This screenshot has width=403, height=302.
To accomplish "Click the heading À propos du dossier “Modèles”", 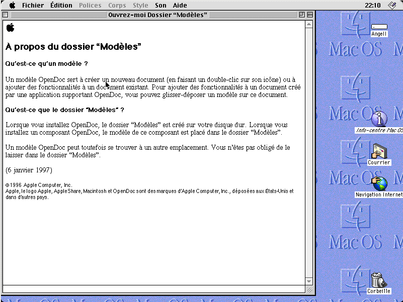I will pyautogui.click(x=73, y=47).
